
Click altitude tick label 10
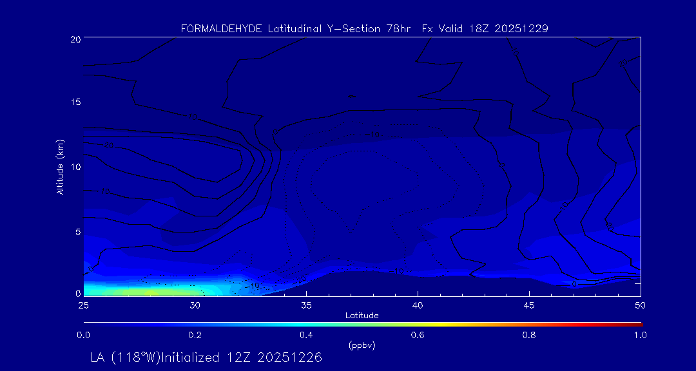tap(75, 167)
